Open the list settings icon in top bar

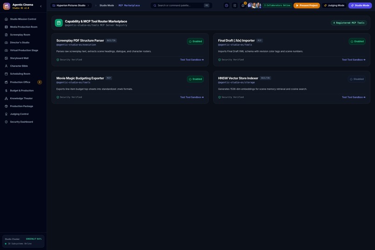click(234, 6)
